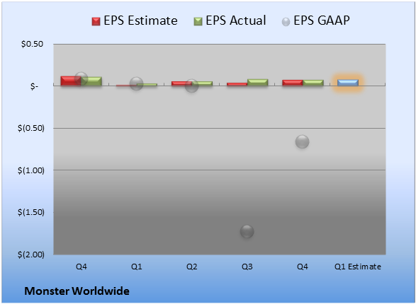Click the highlighted blue Q1 Estimate bar

[348, 83]
